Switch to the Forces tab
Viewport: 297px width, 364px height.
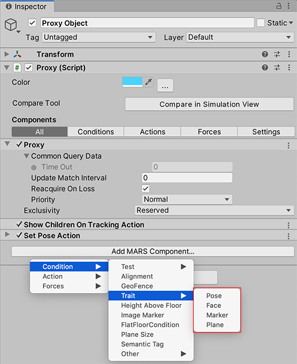[209, 132]
